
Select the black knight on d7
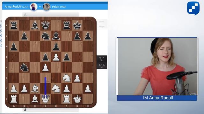(x=45, y=36)
